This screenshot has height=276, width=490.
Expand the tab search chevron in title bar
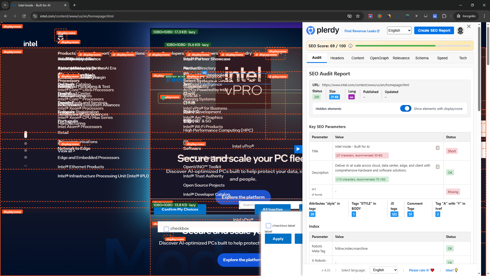pos(5,5)
